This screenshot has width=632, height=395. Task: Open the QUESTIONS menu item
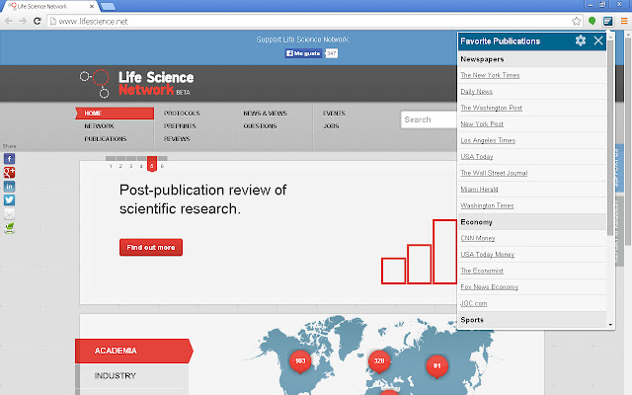coord(260,126)
